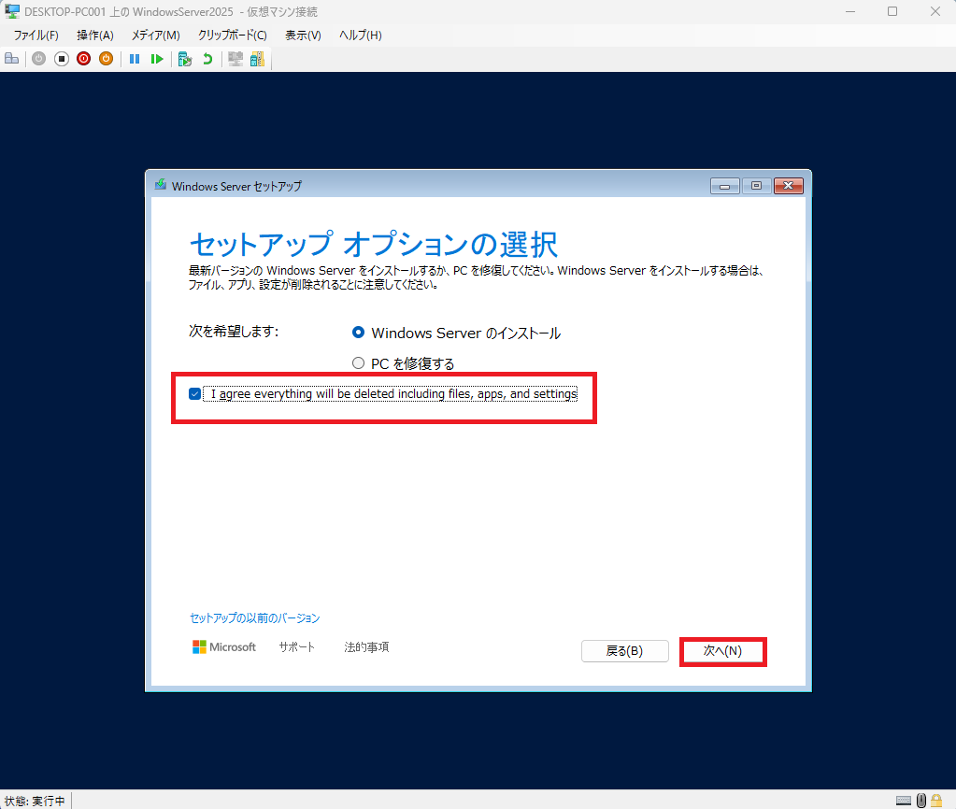Open the 法的事項 link
The image size is (956, 809).
[x=366, y=646]
